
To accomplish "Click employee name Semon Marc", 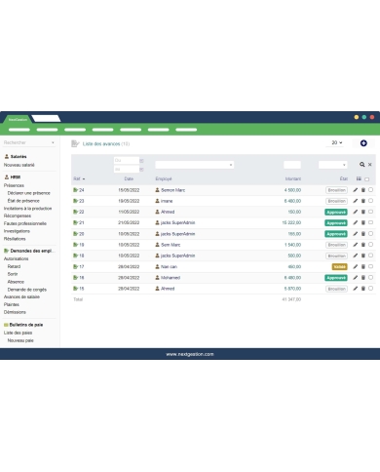I will coord(173,190).
